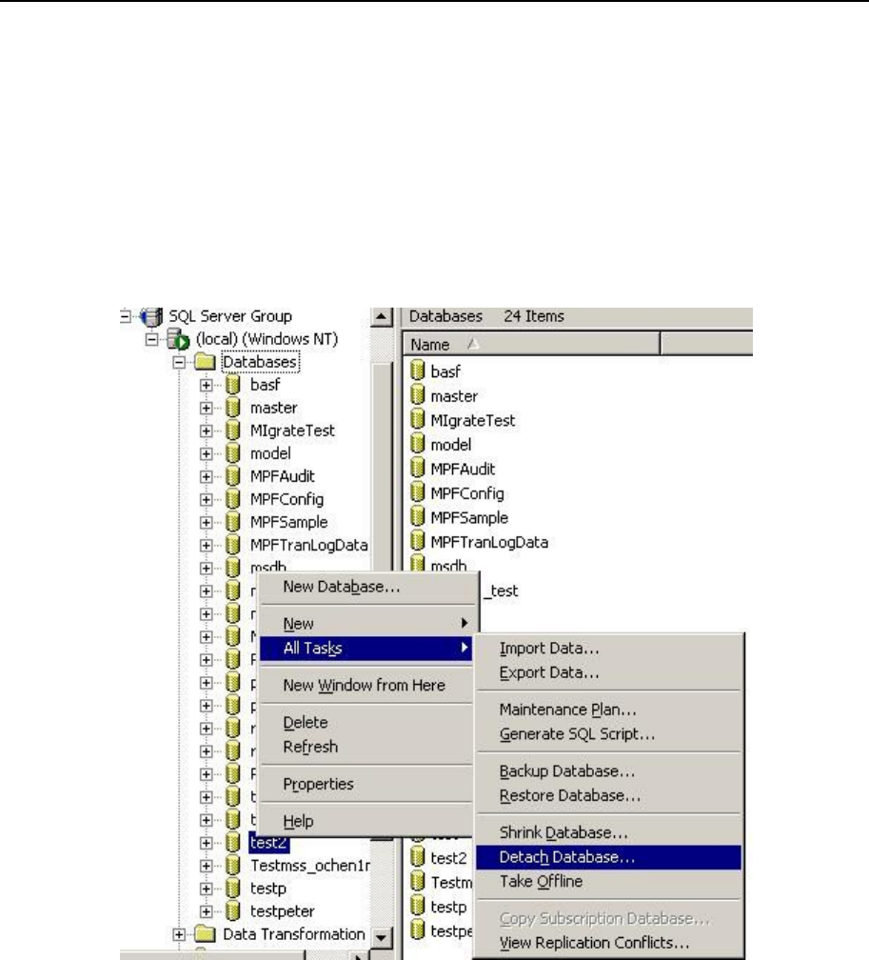Choose Export Data... in submenu
Image resolution: width=869 pixels, height=960 pixels.
(x=609, y=672)
